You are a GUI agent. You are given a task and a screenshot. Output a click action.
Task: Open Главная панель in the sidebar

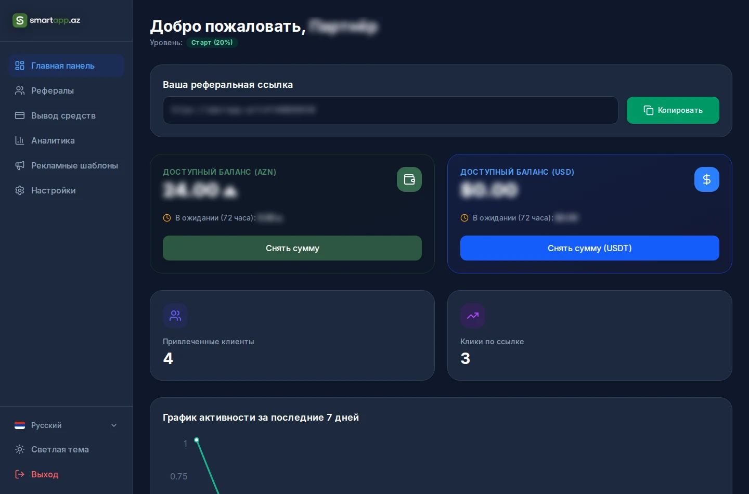point(67,66)
